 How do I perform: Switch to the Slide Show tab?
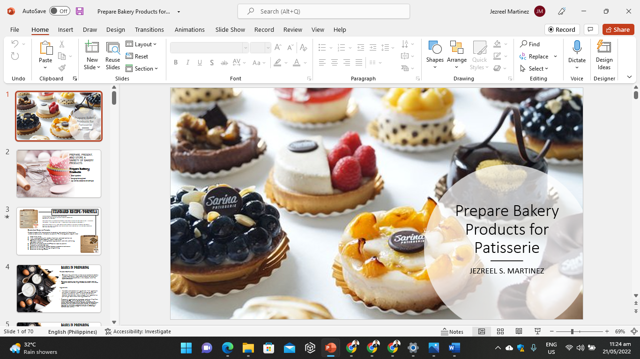tap(230, 29)
